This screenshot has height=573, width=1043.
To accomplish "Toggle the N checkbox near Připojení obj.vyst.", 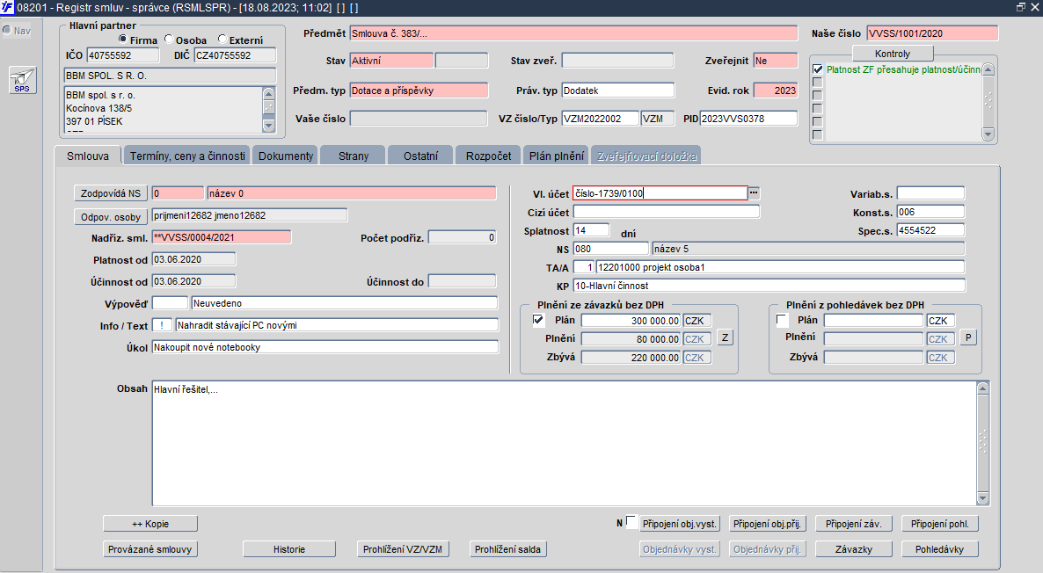I will 631,520.
